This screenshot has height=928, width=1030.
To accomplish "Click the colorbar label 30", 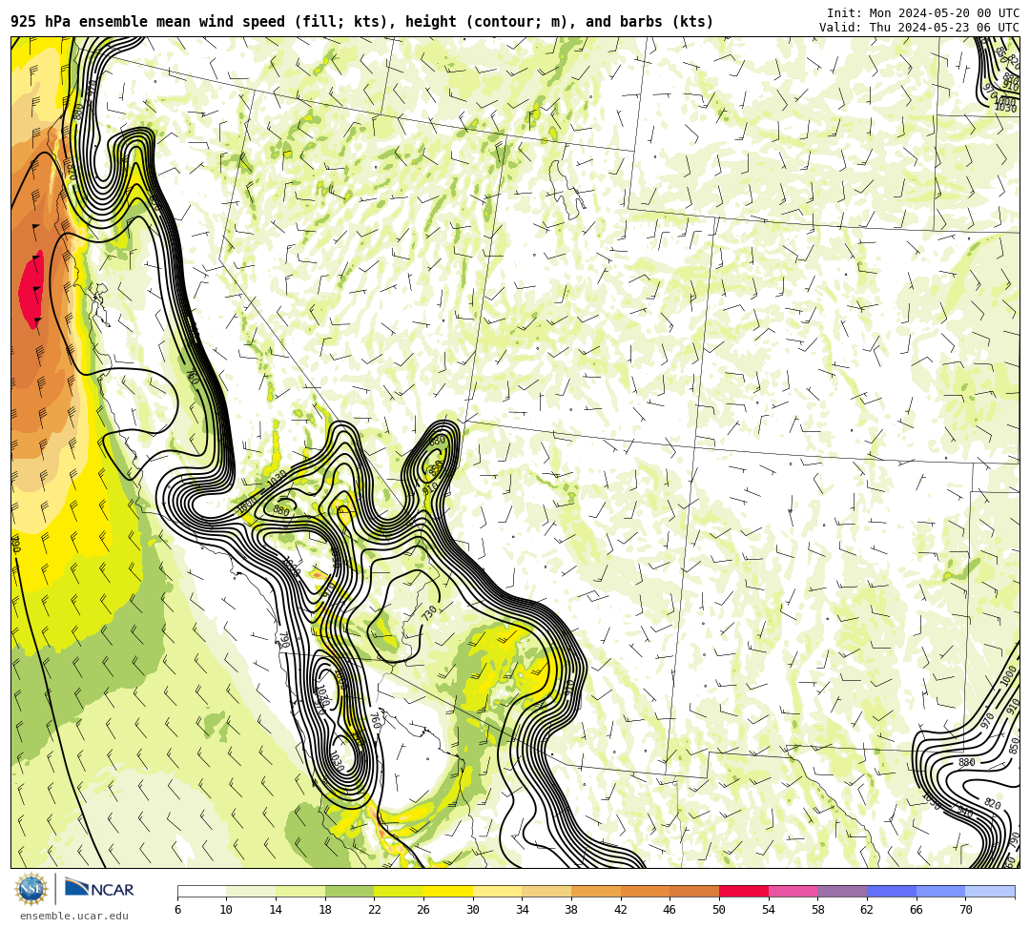I will point(473,910).
